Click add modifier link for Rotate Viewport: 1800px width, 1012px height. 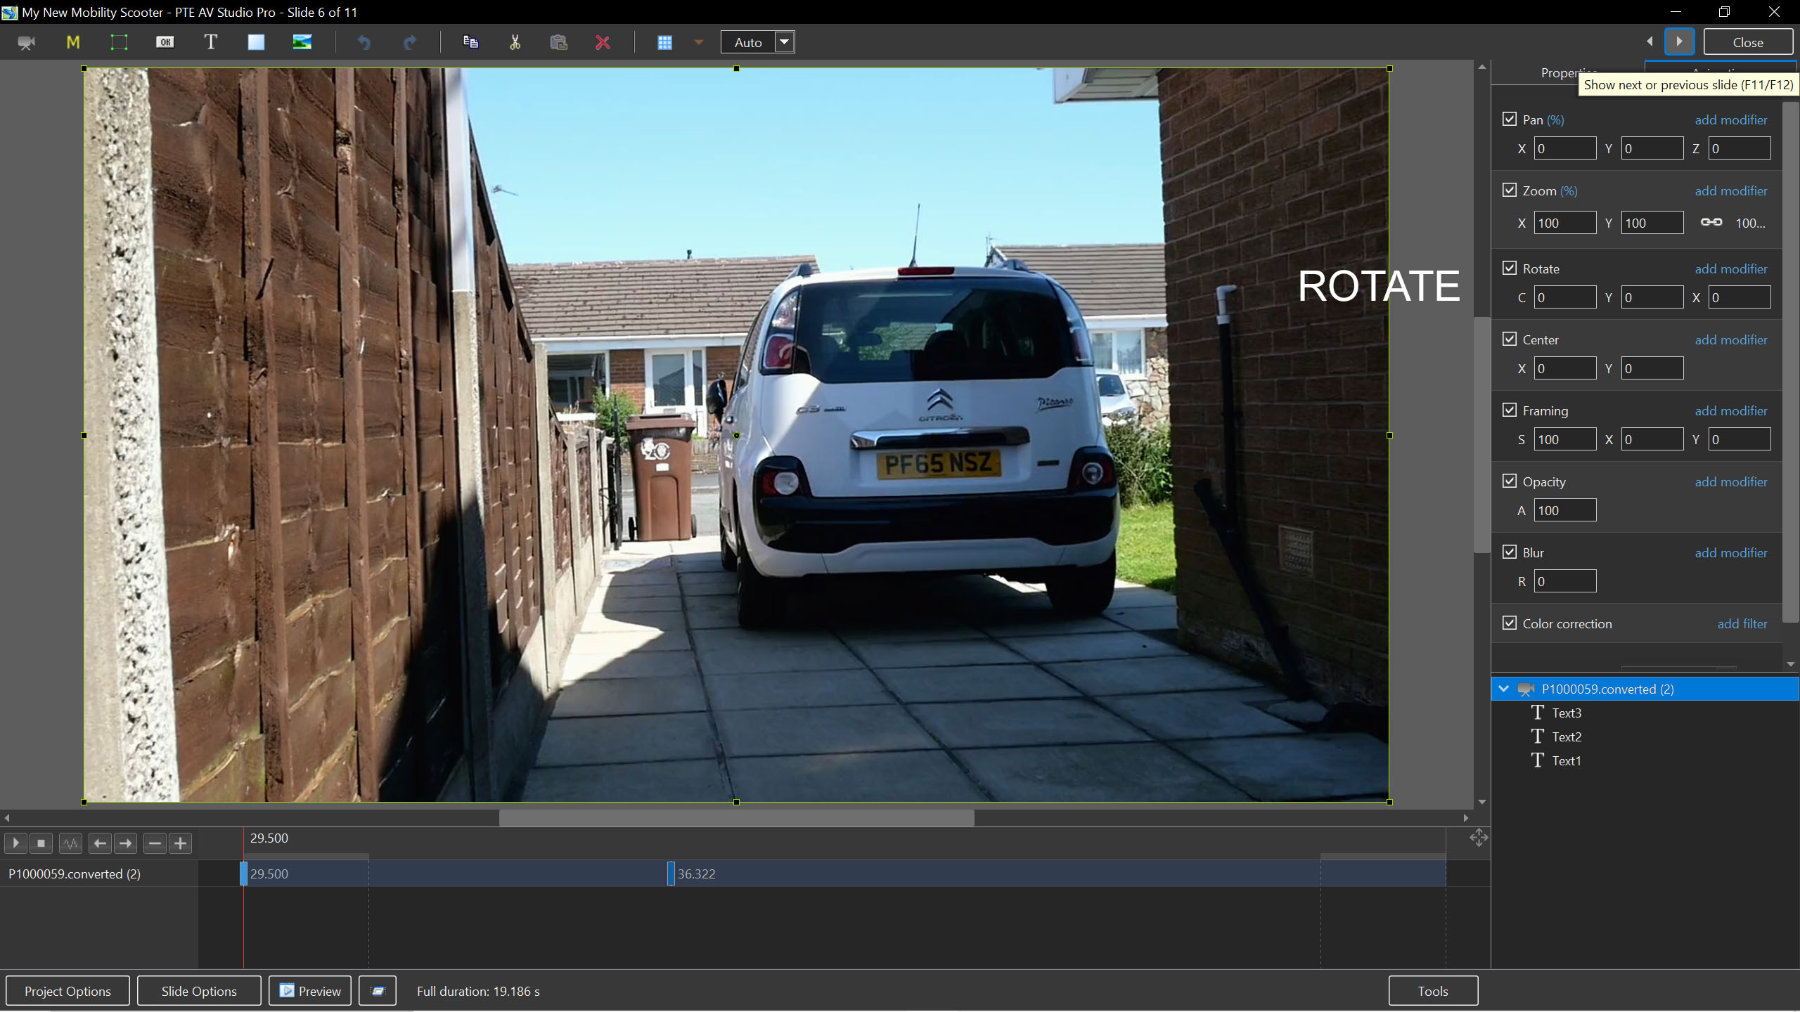point(1730,268)
